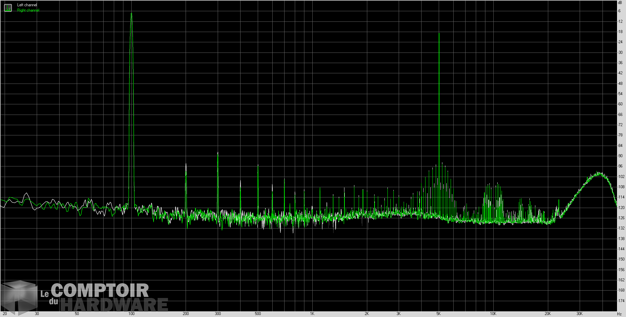626x317 pixels.
Task: Click the -6 dB scale marking
Action: point(619,10)
